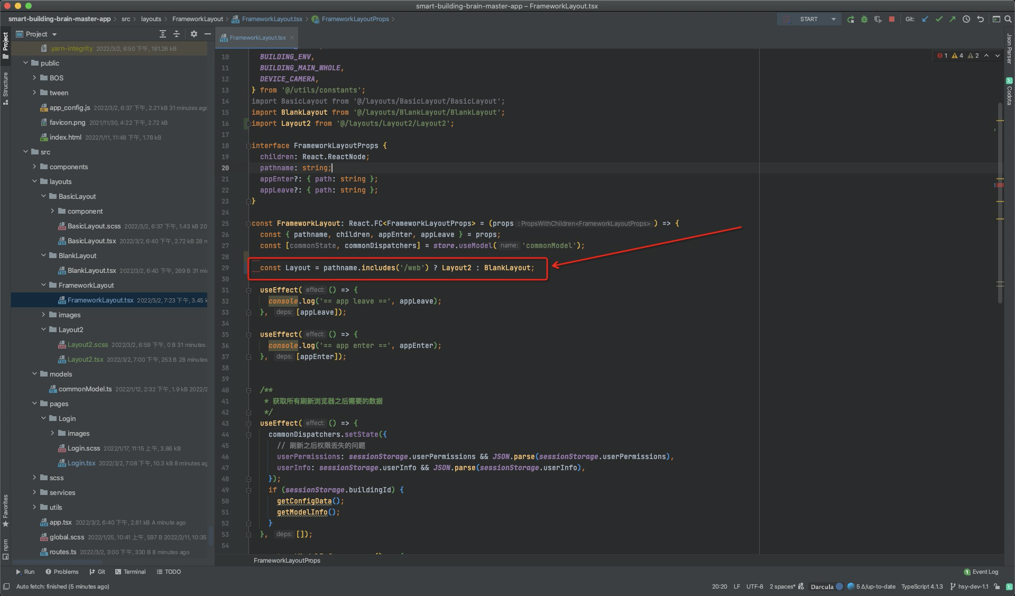Commit changes with Git checkmark icon
1015x596 pixels.
(939, 19)
